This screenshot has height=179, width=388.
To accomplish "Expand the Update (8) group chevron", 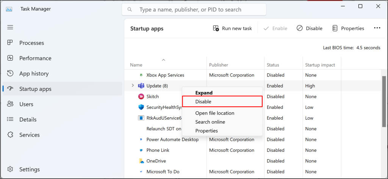I will (133, 86).
